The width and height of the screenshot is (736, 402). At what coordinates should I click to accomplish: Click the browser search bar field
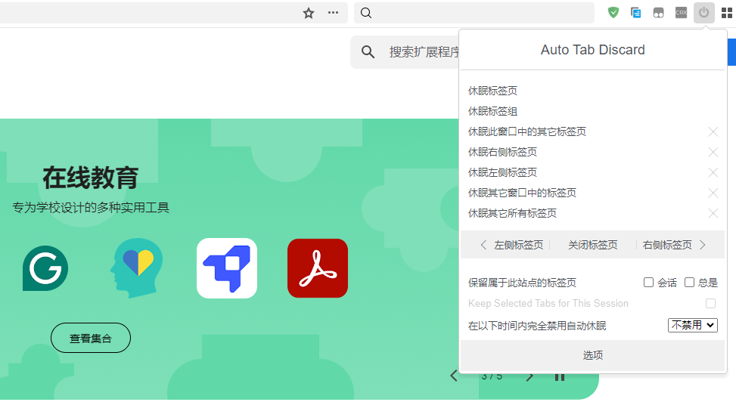(474, 13)
